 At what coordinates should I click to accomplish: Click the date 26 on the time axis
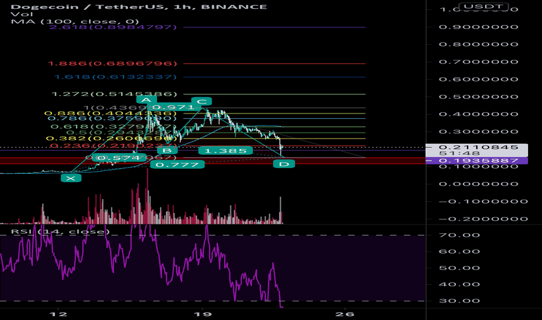click(345, 314)
